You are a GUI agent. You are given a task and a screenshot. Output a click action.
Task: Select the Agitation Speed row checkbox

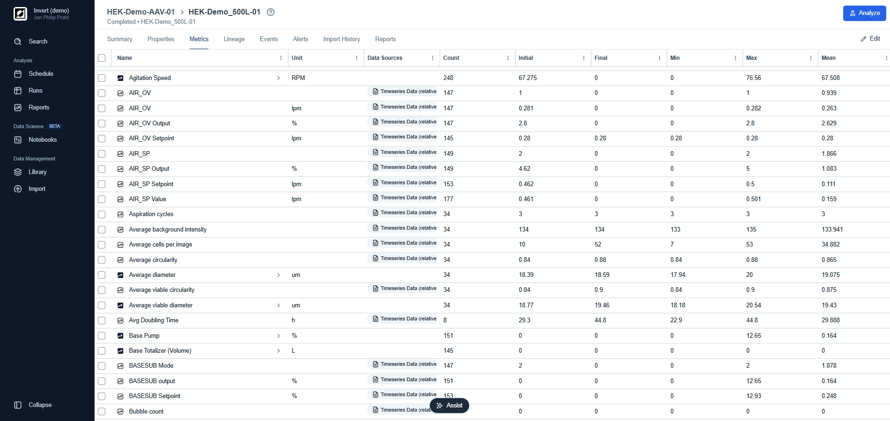point(102,78)
